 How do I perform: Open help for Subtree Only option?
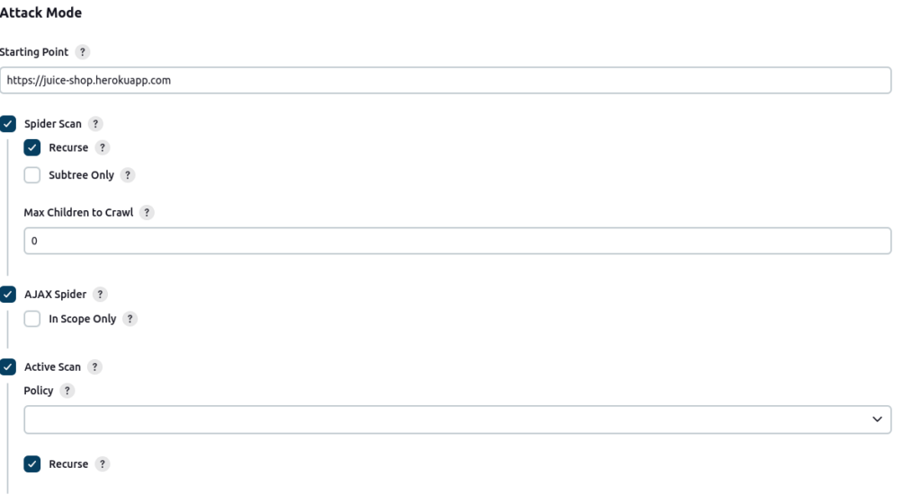point(128,175)
